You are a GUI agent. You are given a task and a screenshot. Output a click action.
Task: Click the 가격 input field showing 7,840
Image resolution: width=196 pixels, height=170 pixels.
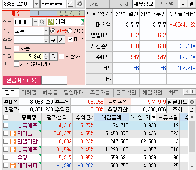28,57
